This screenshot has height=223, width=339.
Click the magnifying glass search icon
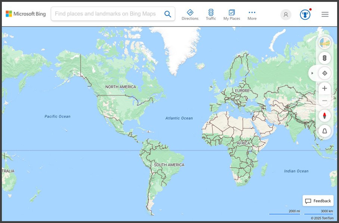(168, 14)
